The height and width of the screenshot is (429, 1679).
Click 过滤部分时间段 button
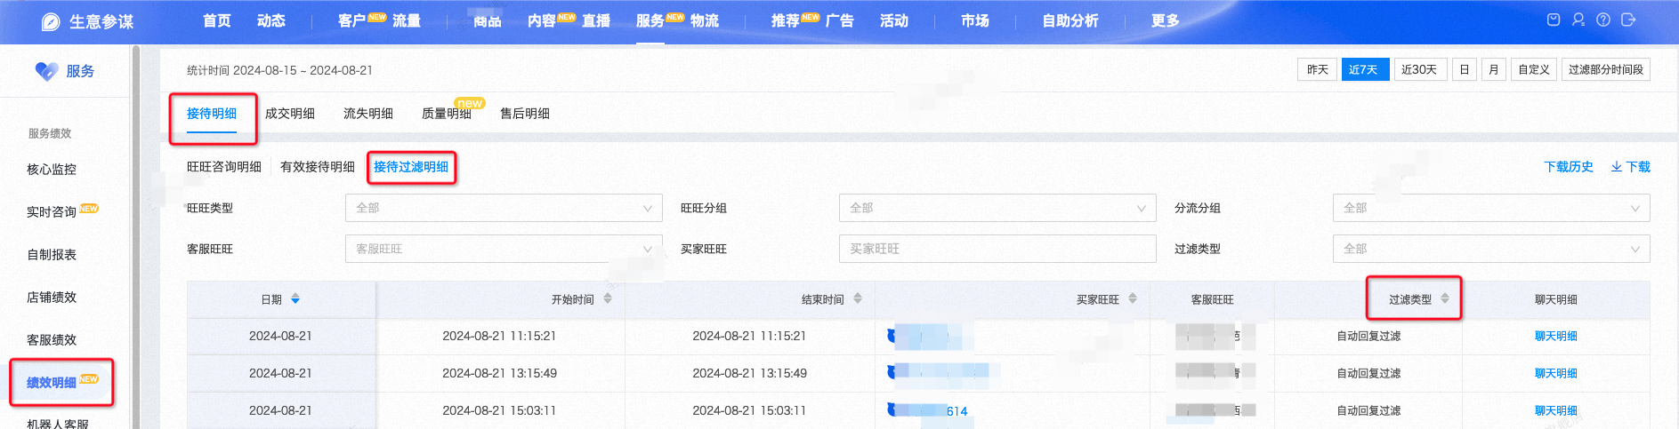point(1606,69)
